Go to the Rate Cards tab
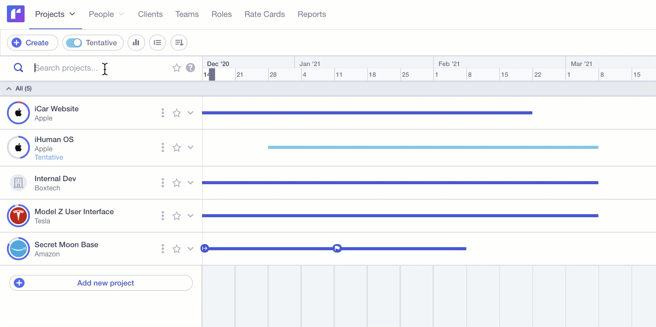The height and width of the screenshot is (327, 656). [265, 14]
